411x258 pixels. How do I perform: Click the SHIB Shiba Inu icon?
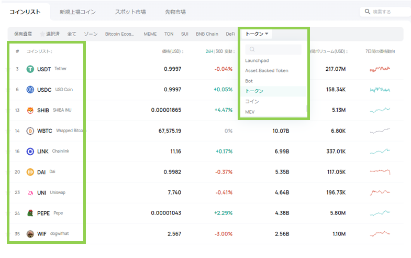pyautogui.click(x=30, y=110)
